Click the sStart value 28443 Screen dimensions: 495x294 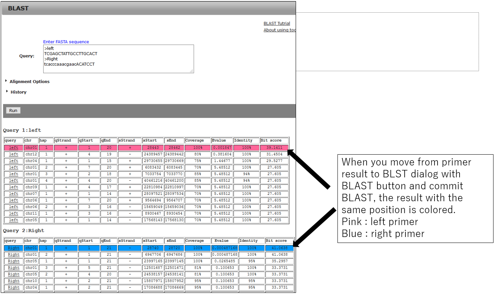point(153,148)
